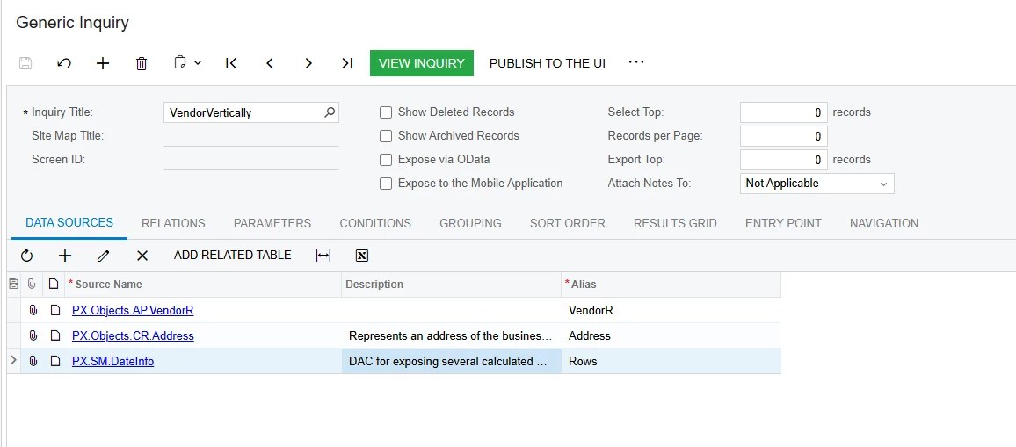Switch to the GROUPING tab
Viewport: 1016px width, 447px height.
[470, 223]
